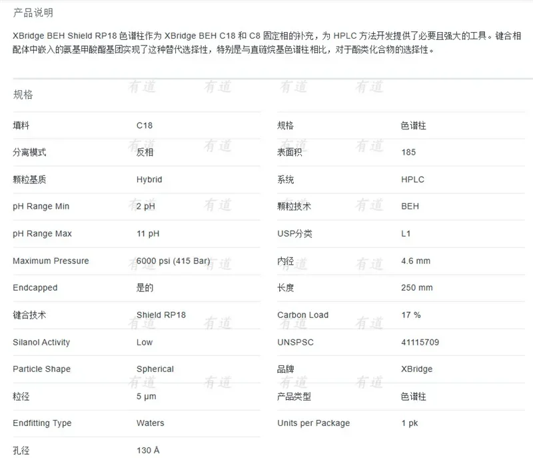The image size is (533, 458).
Task: Click the 185 value
Action: (408, 152)
